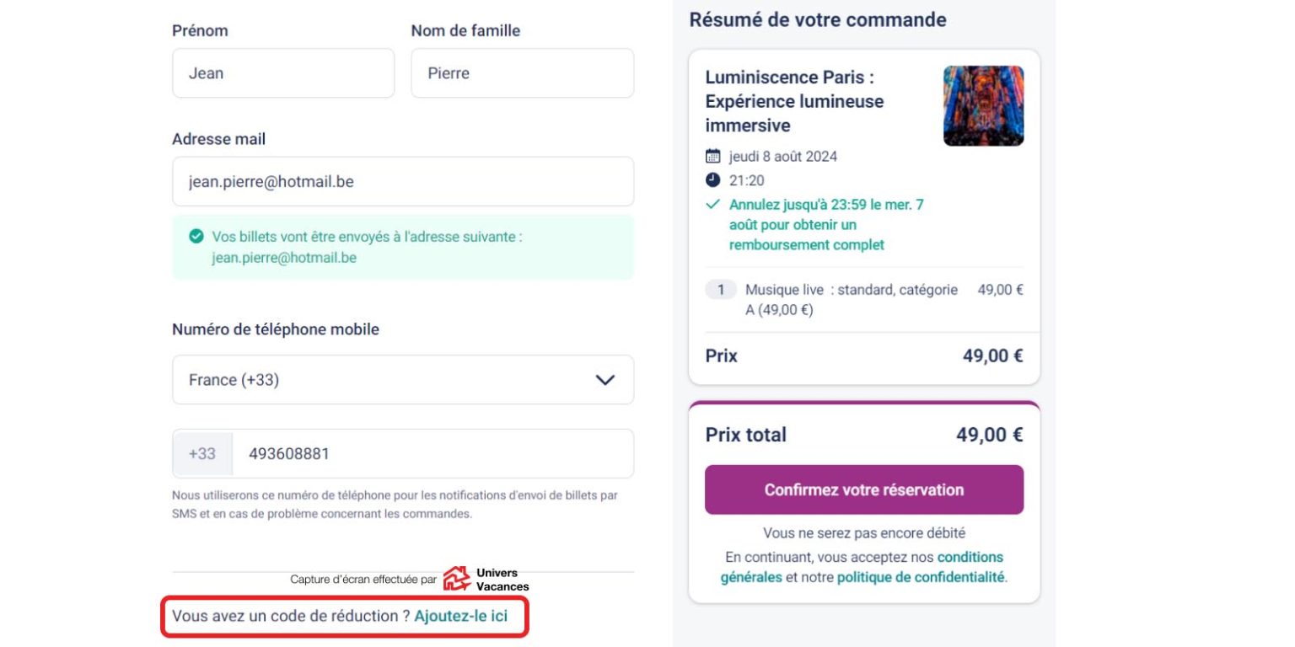This screenshot has height=647, width=1295.
Task: Open the politique de confidentialité link
Action: [x=921, y=577]
